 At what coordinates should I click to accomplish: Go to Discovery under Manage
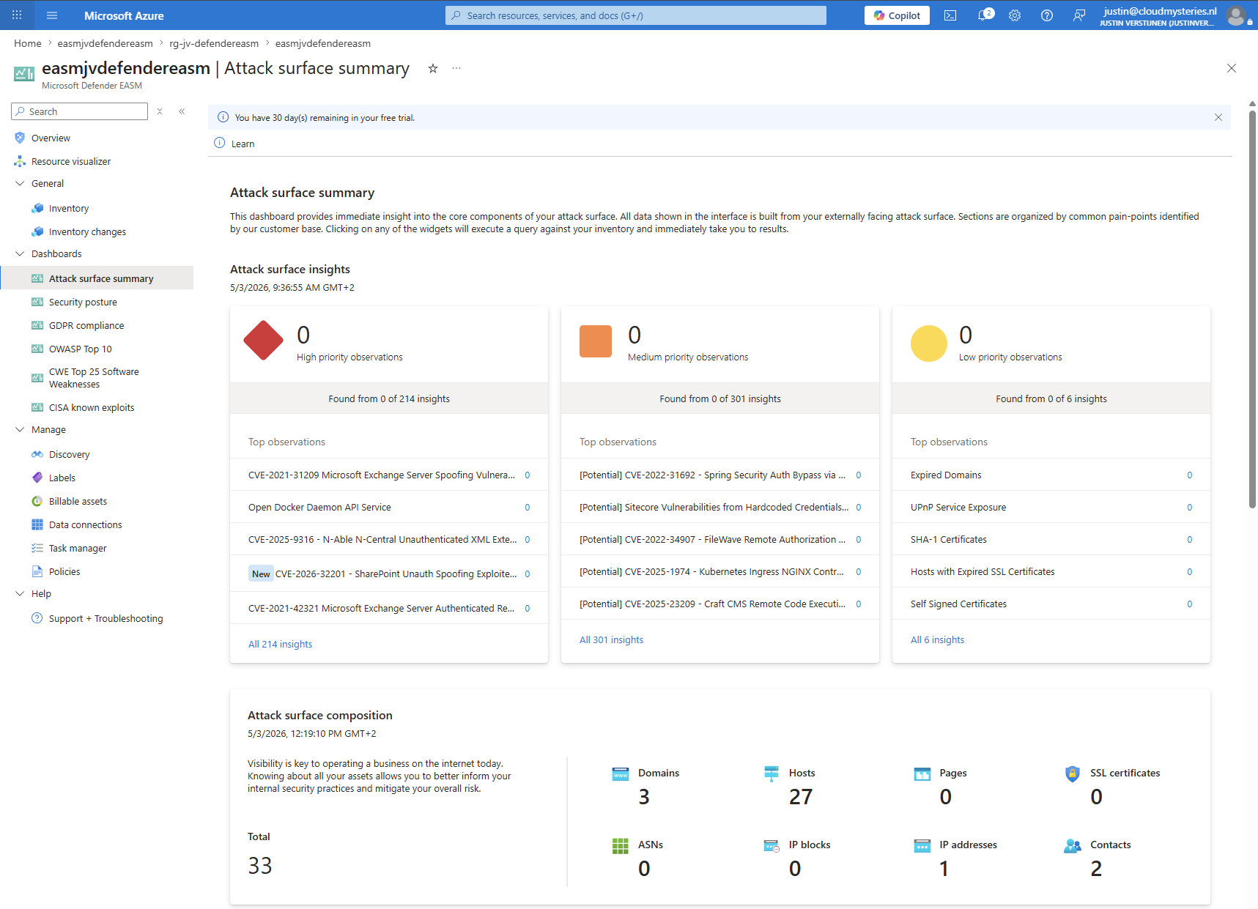(69, 454)
